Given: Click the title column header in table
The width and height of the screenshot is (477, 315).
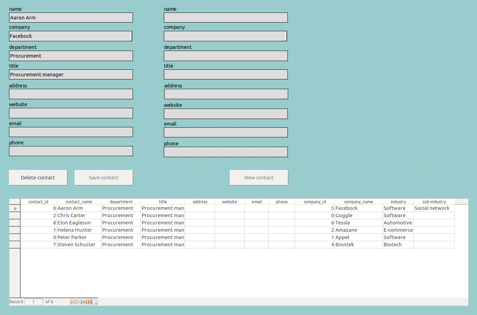Looking at the screenshot, I should tap(163, 202).
